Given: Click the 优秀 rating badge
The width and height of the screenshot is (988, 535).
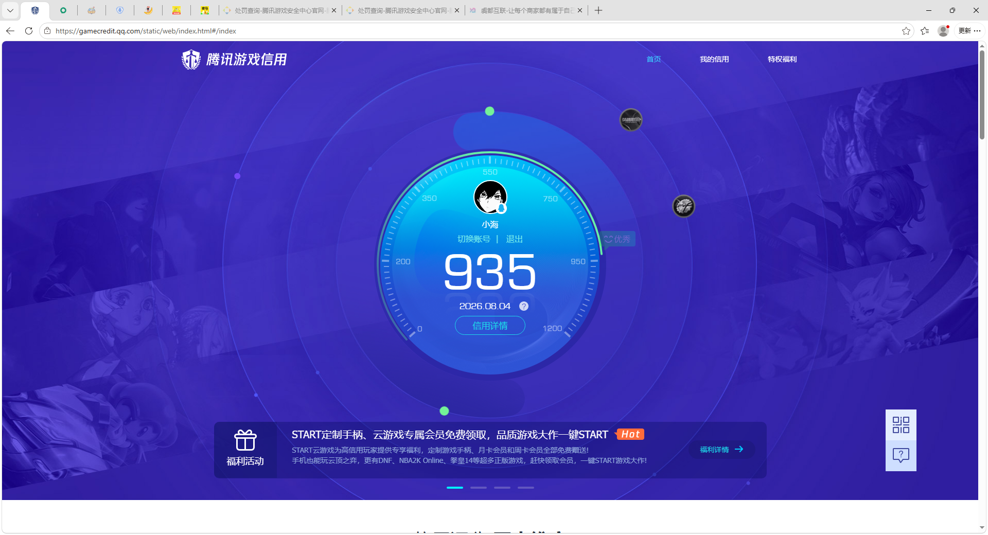Looking at the screenshot, I should point(617,239).
